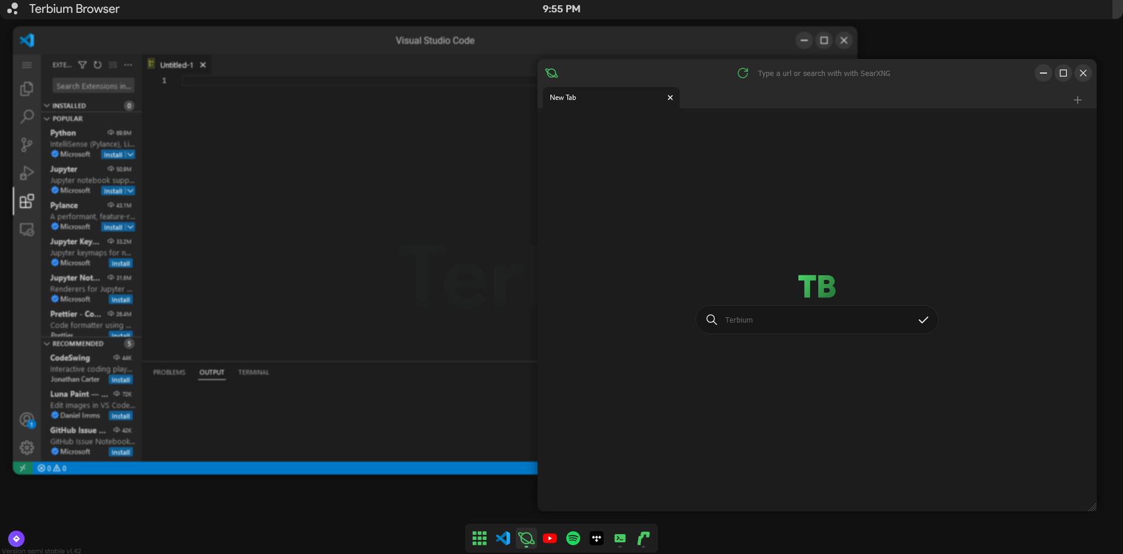Install the Python extension
Image resolution: width=1123 pixels, height=554 pixels.
pyautogui.click(x=113, y=155)
